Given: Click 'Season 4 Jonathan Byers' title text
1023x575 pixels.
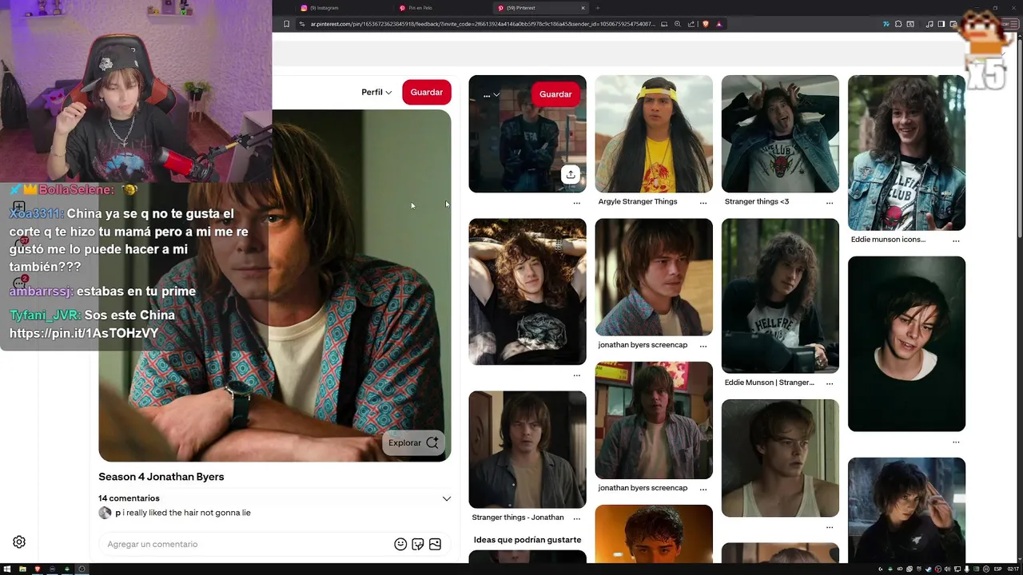Looking at the screenshot, I should (161, 477).
